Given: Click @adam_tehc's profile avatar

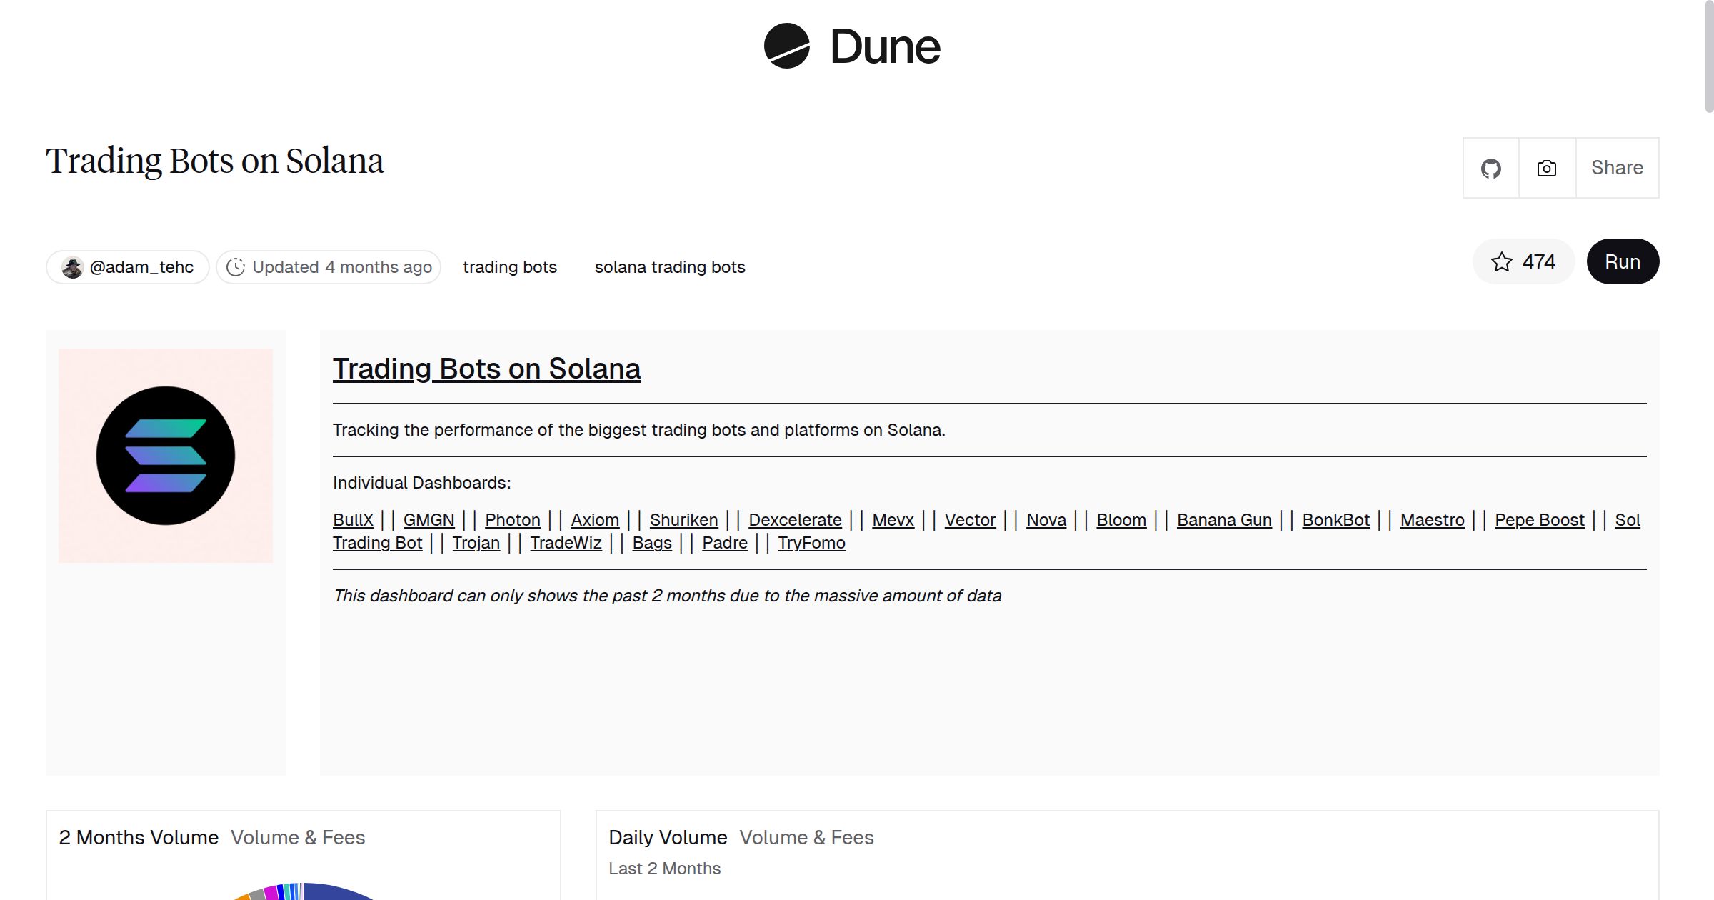Looking at the screenshot, I should point(74,266).
